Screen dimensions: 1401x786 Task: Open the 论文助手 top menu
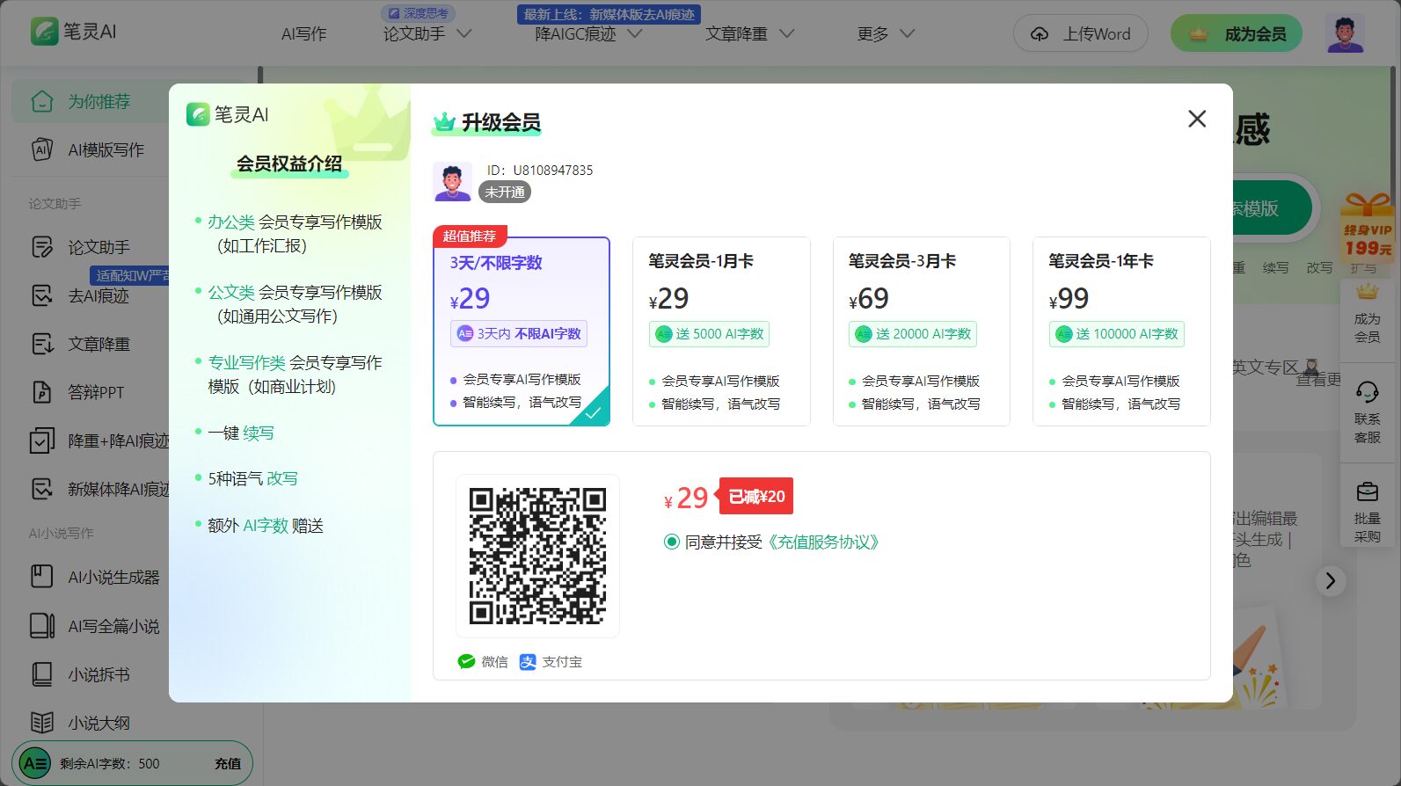[x=413, y=34]
